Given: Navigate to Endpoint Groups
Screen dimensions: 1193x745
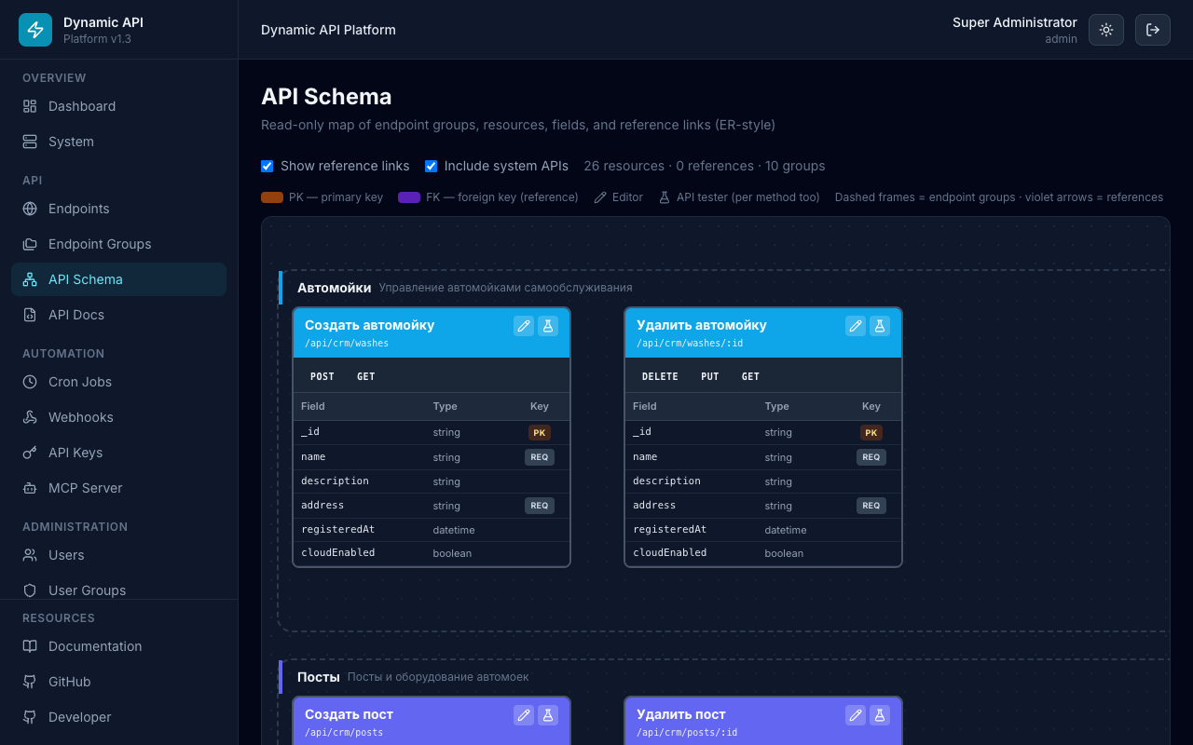Looking at the screenshot, I should pos(118,244).
